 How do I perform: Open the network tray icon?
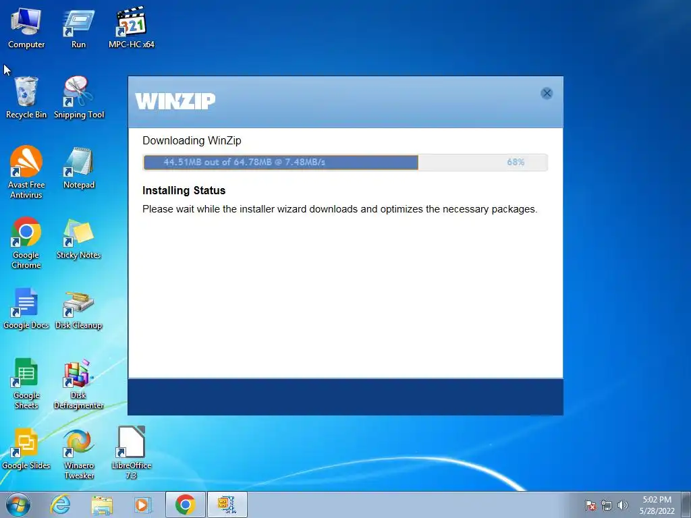607,505
